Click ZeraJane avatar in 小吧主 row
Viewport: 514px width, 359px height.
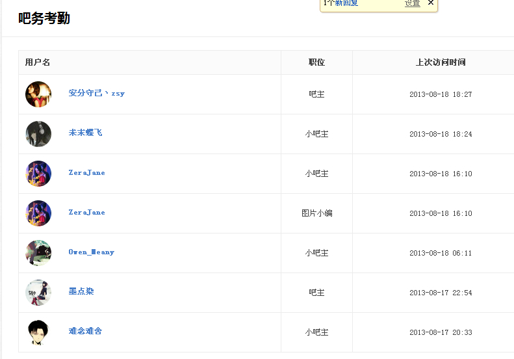pyautogui.click(x=38, y=174)
